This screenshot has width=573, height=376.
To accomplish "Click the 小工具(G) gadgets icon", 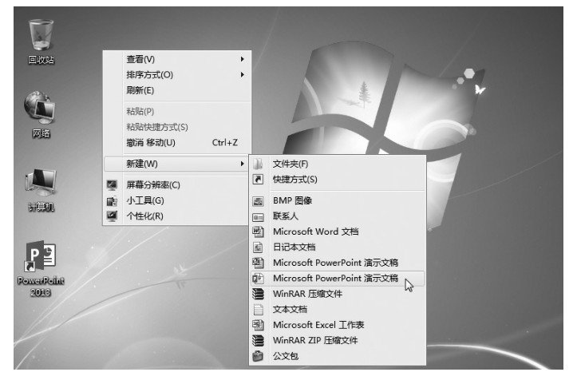I will point(112,200).
